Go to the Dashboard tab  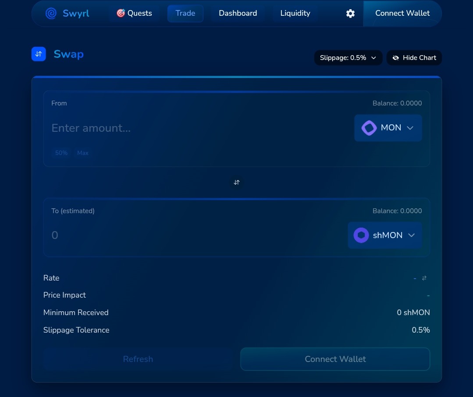(x=238, y=13)
